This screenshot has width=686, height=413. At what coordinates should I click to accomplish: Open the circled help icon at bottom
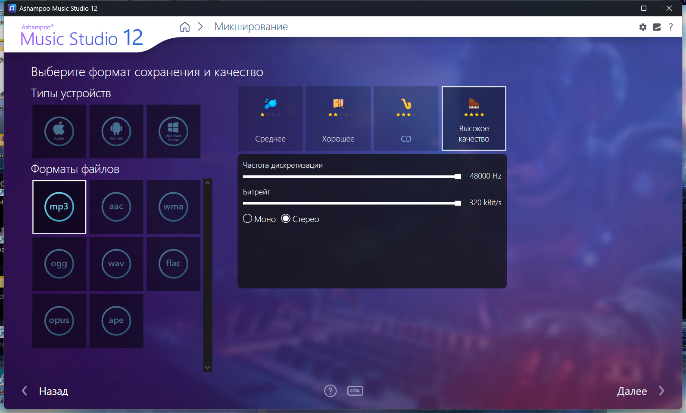(x=331, y=391)
